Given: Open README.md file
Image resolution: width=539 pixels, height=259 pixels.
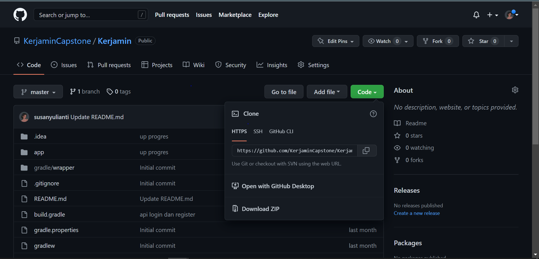Looking at the screenshot, I should (x=50, y=199).
